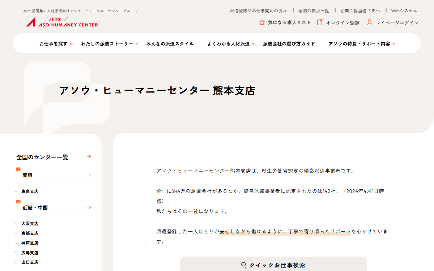The height and width of the screenshot is (271, 434).
Task: Open アソウの特長・サポート内容 menu
Action: (359, 44)
